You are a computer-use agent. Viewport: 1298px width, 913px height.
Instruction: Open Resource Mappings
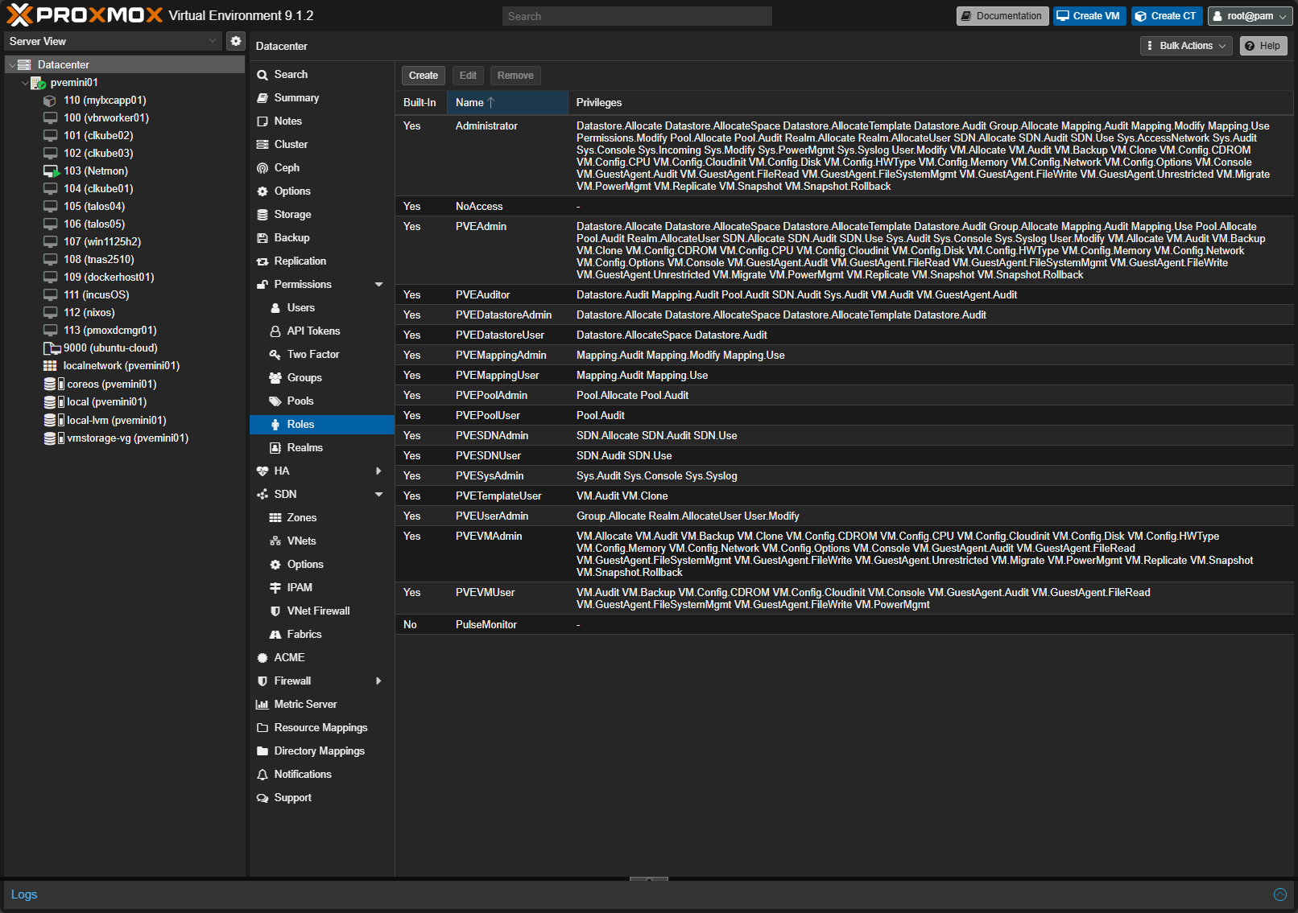pyautogui.click(x=321, y=727)
